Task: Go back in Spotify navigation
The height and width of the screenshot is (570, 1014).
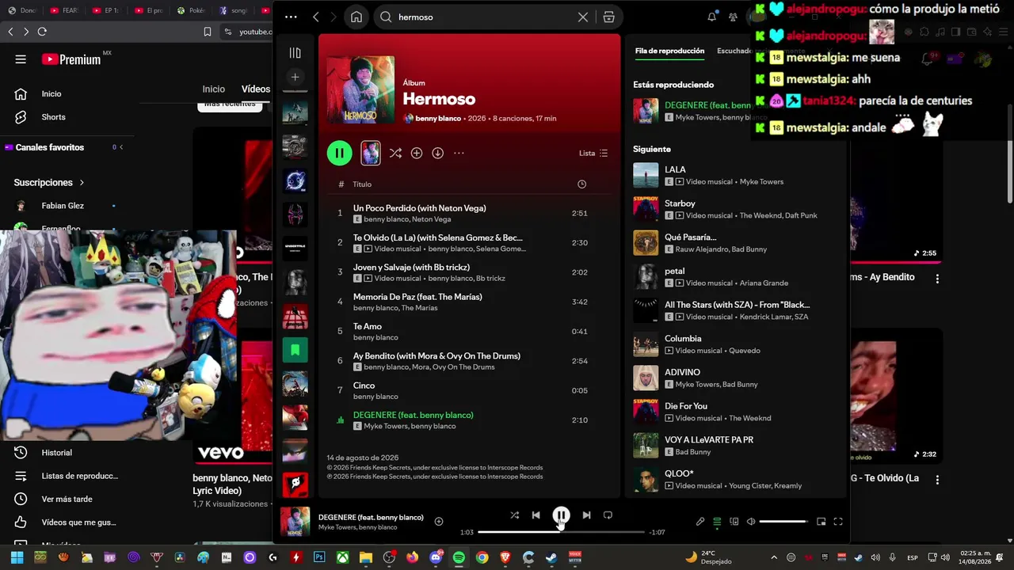Action: click(x=315, y=17)
